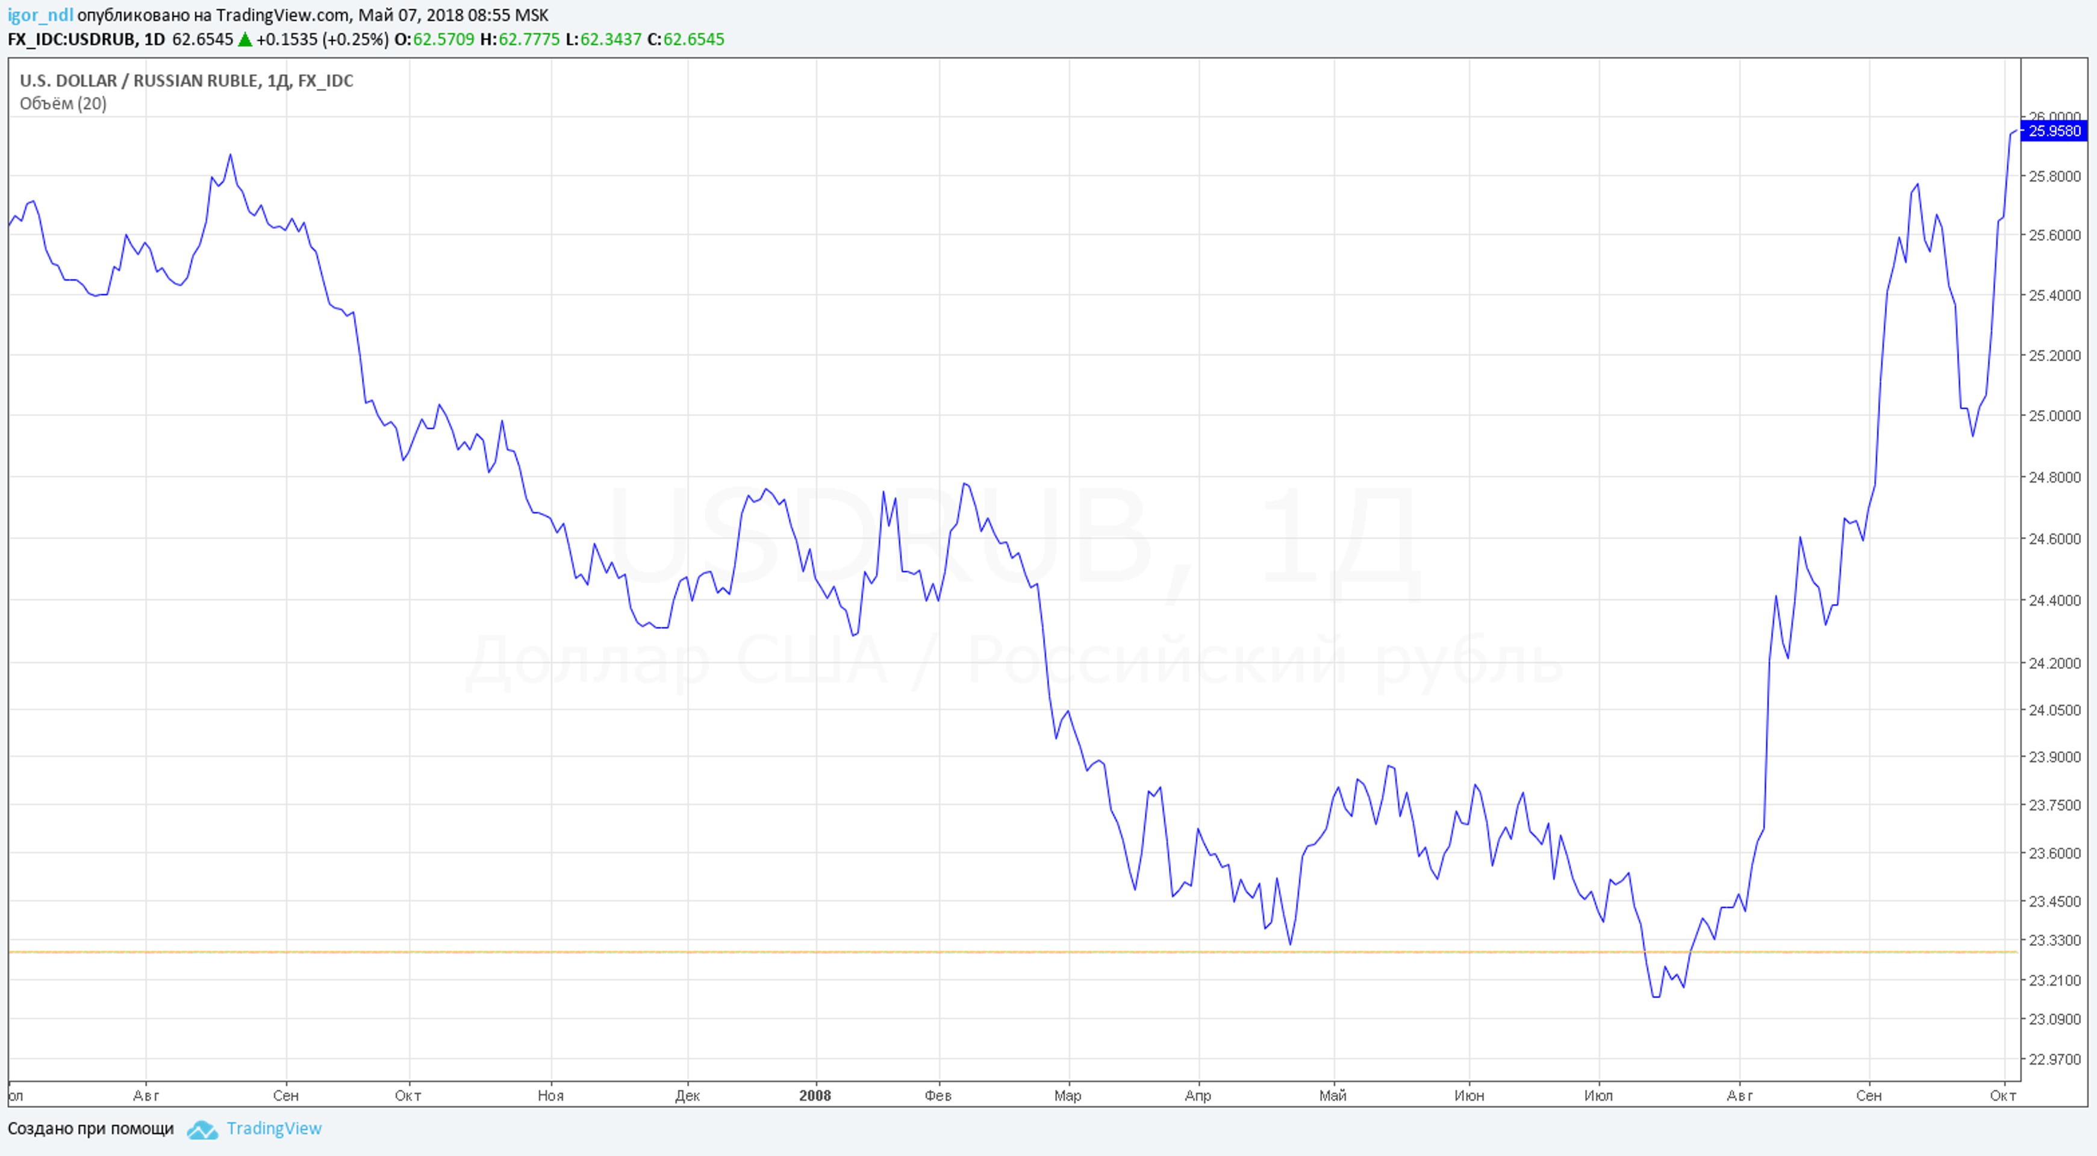Click the 24.0500 price axis label

(x=2054, y=710)
